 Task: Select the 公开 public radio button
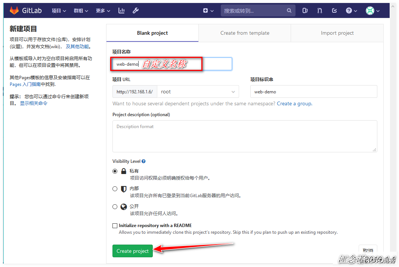point(115,207)
